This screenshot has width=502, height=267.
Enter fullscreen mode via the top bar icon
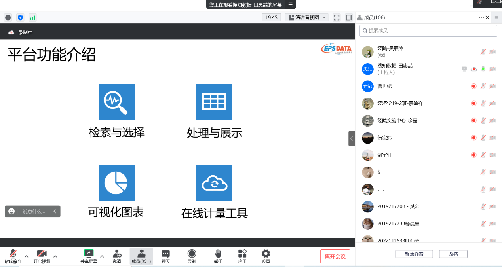pos(337,17)
